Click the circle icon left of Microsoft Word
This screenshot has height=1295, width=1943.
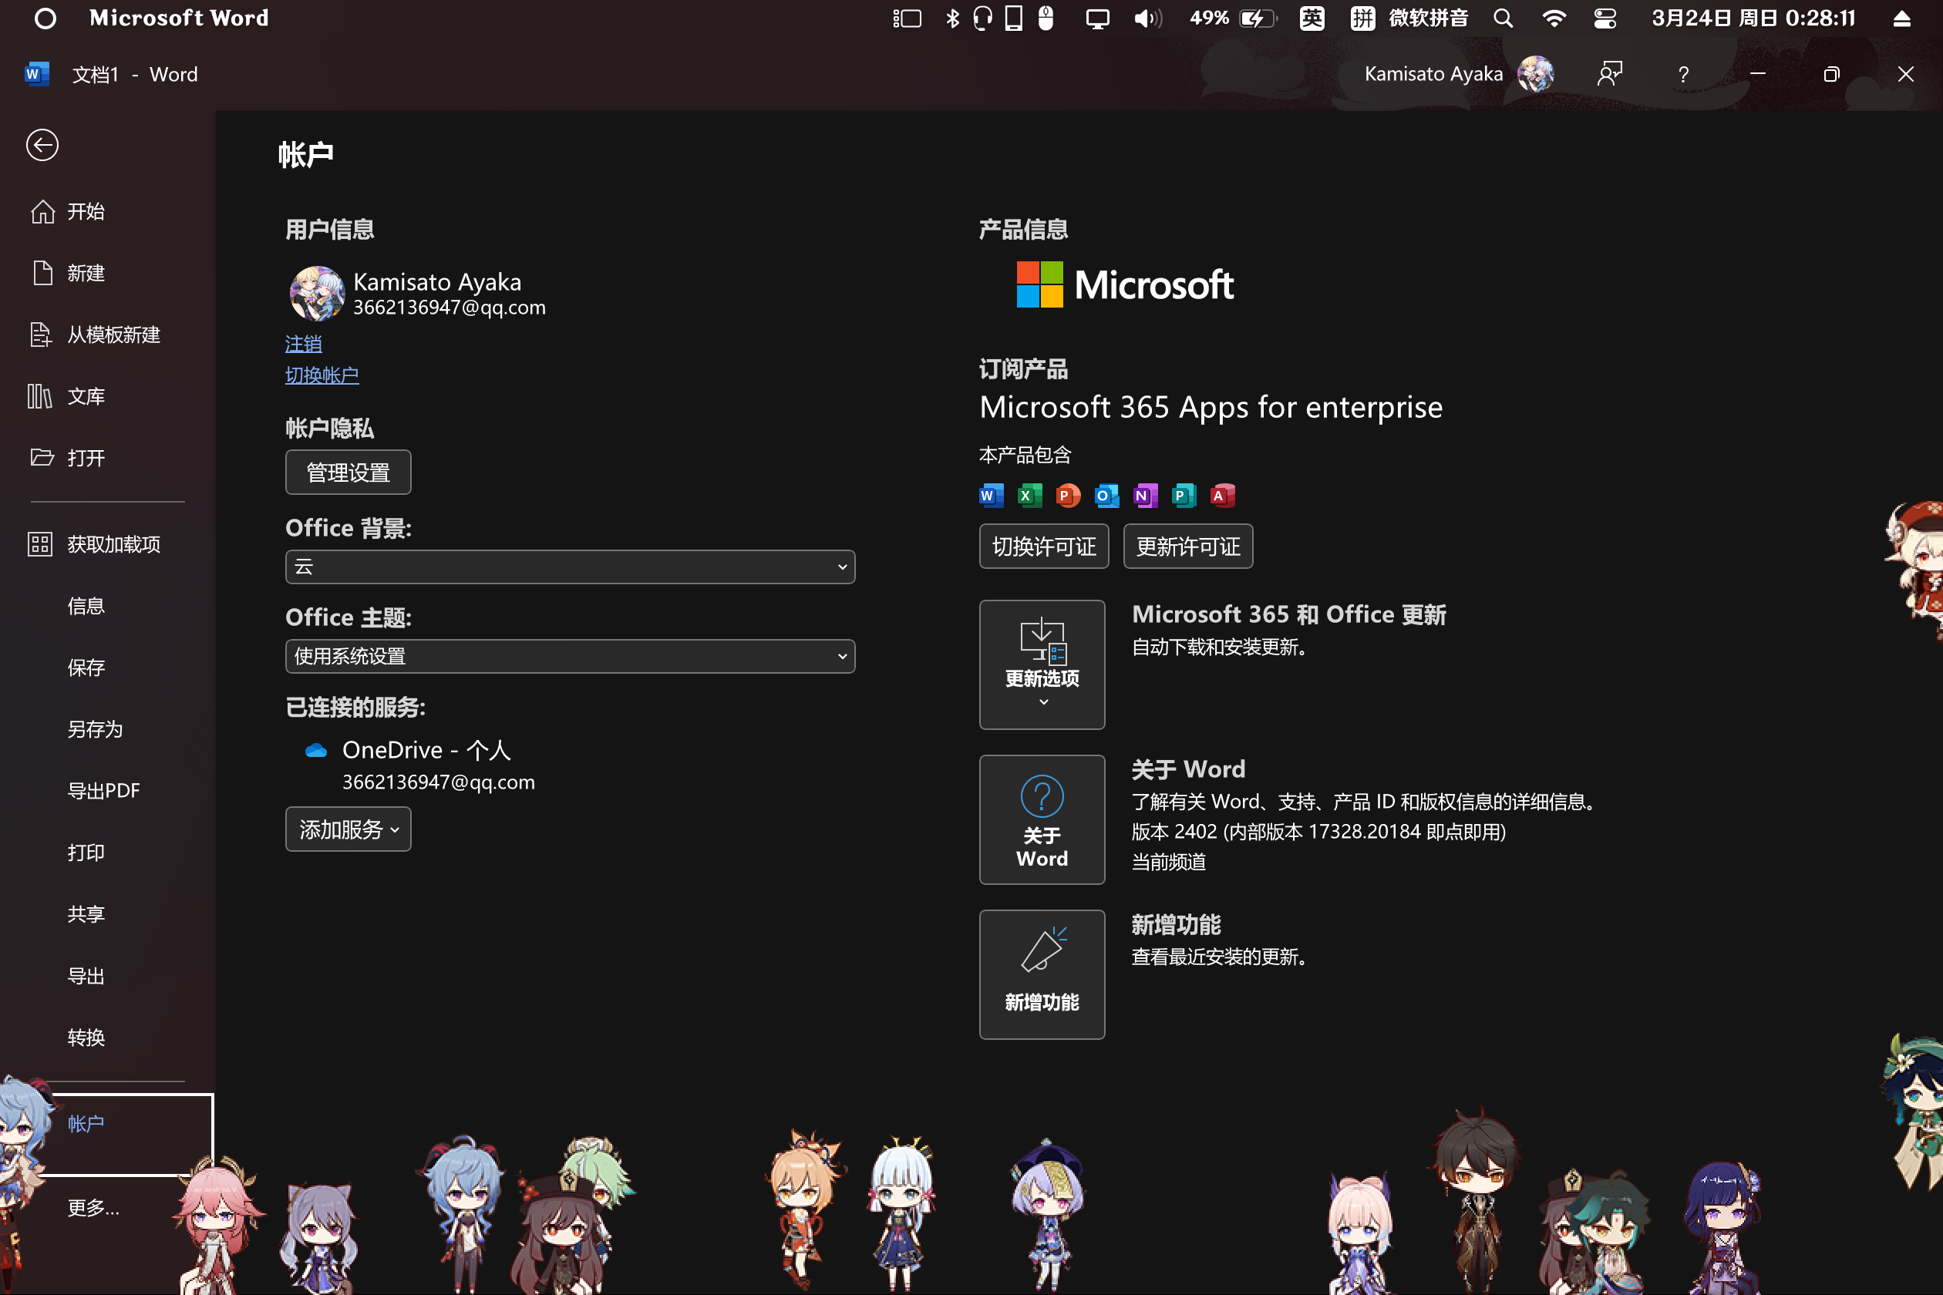point(45,18)
